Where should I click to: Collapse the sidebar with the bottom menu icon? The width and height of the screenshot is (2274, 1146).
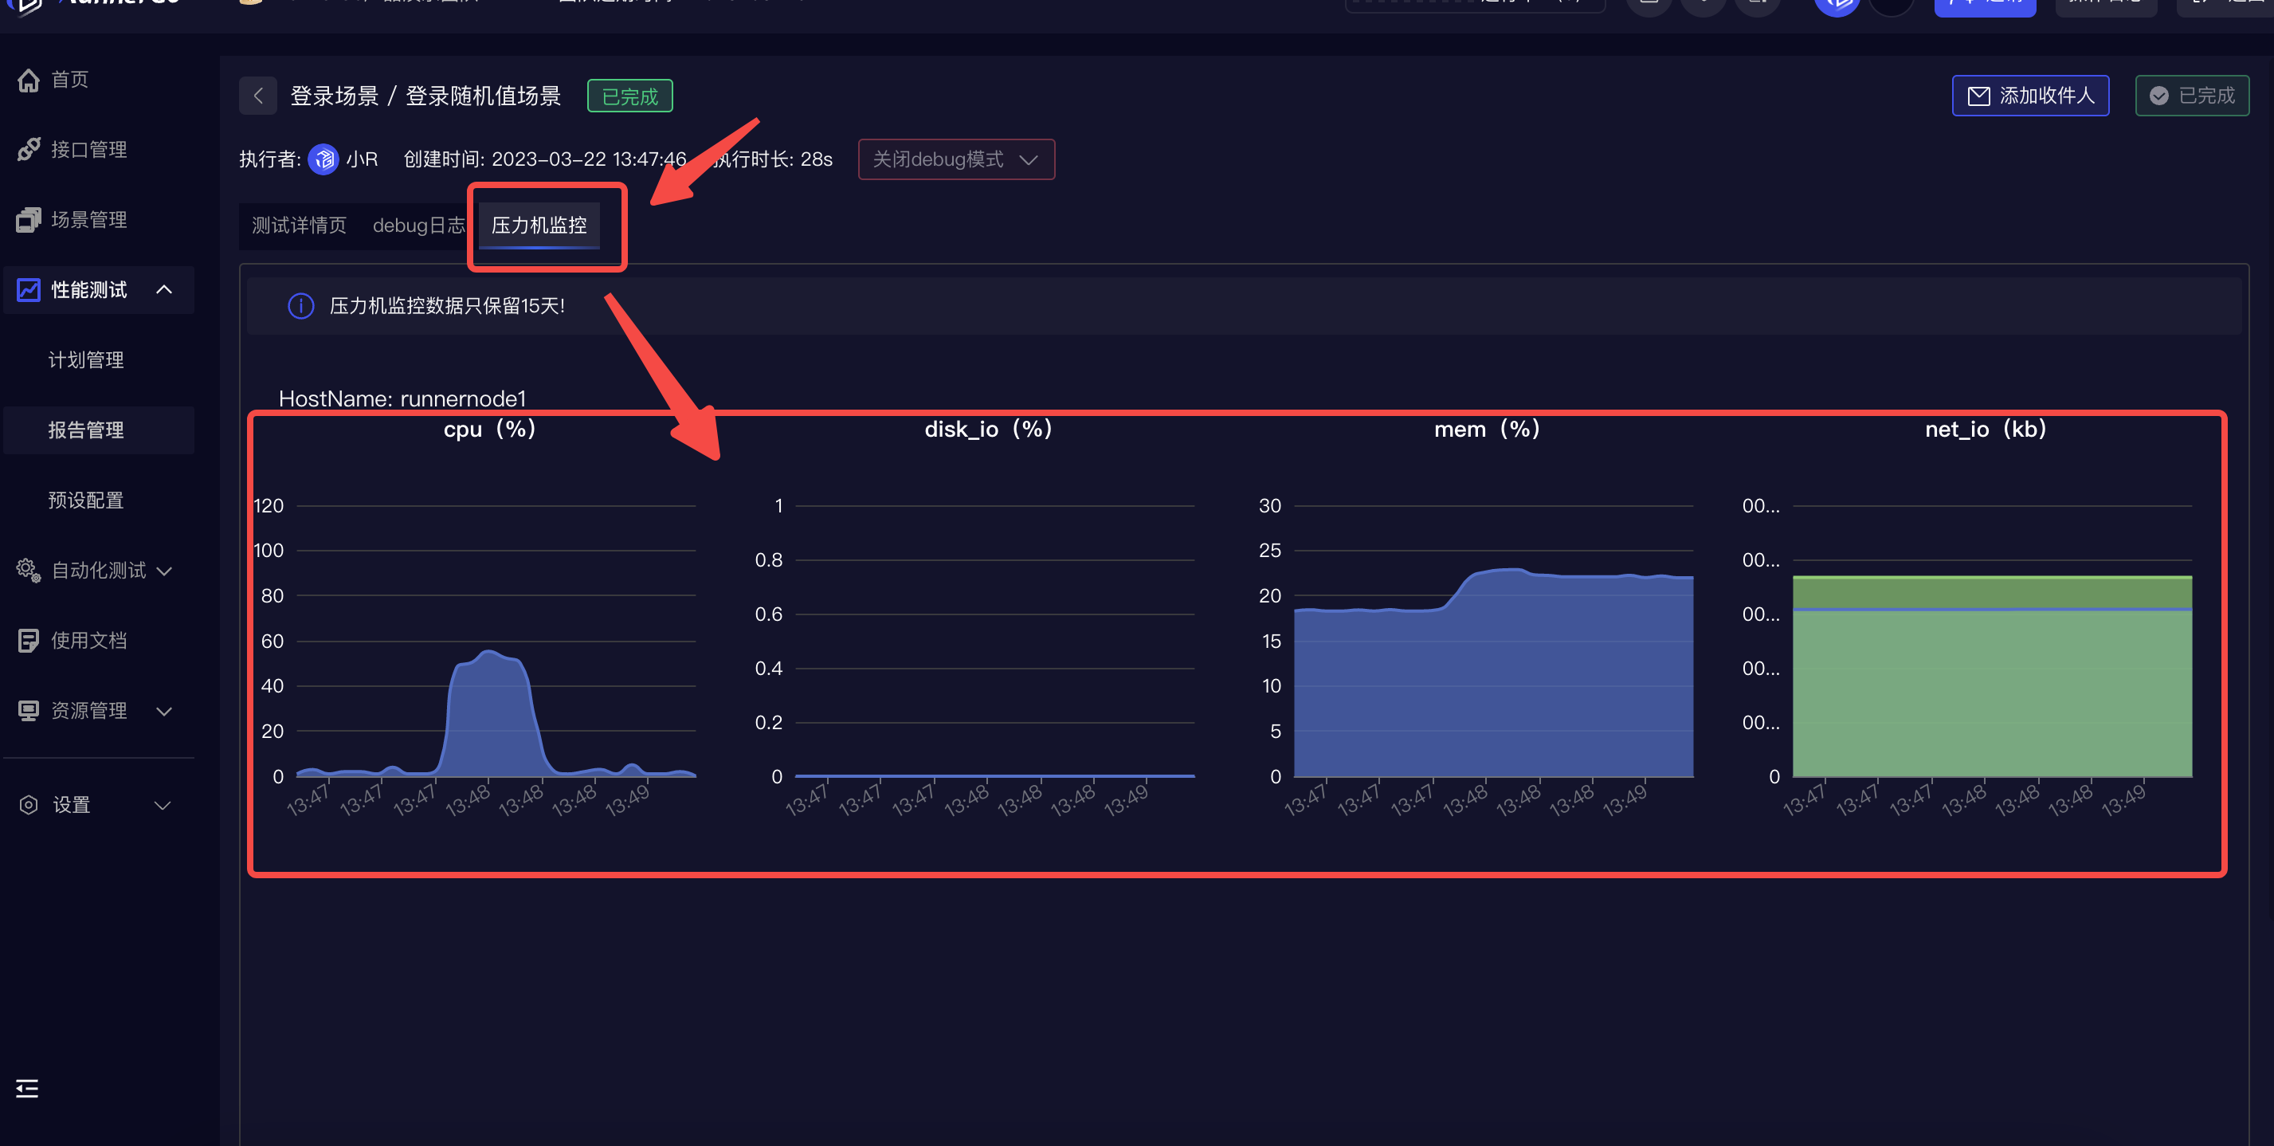pyautogui.click(x=27, y=1088)
